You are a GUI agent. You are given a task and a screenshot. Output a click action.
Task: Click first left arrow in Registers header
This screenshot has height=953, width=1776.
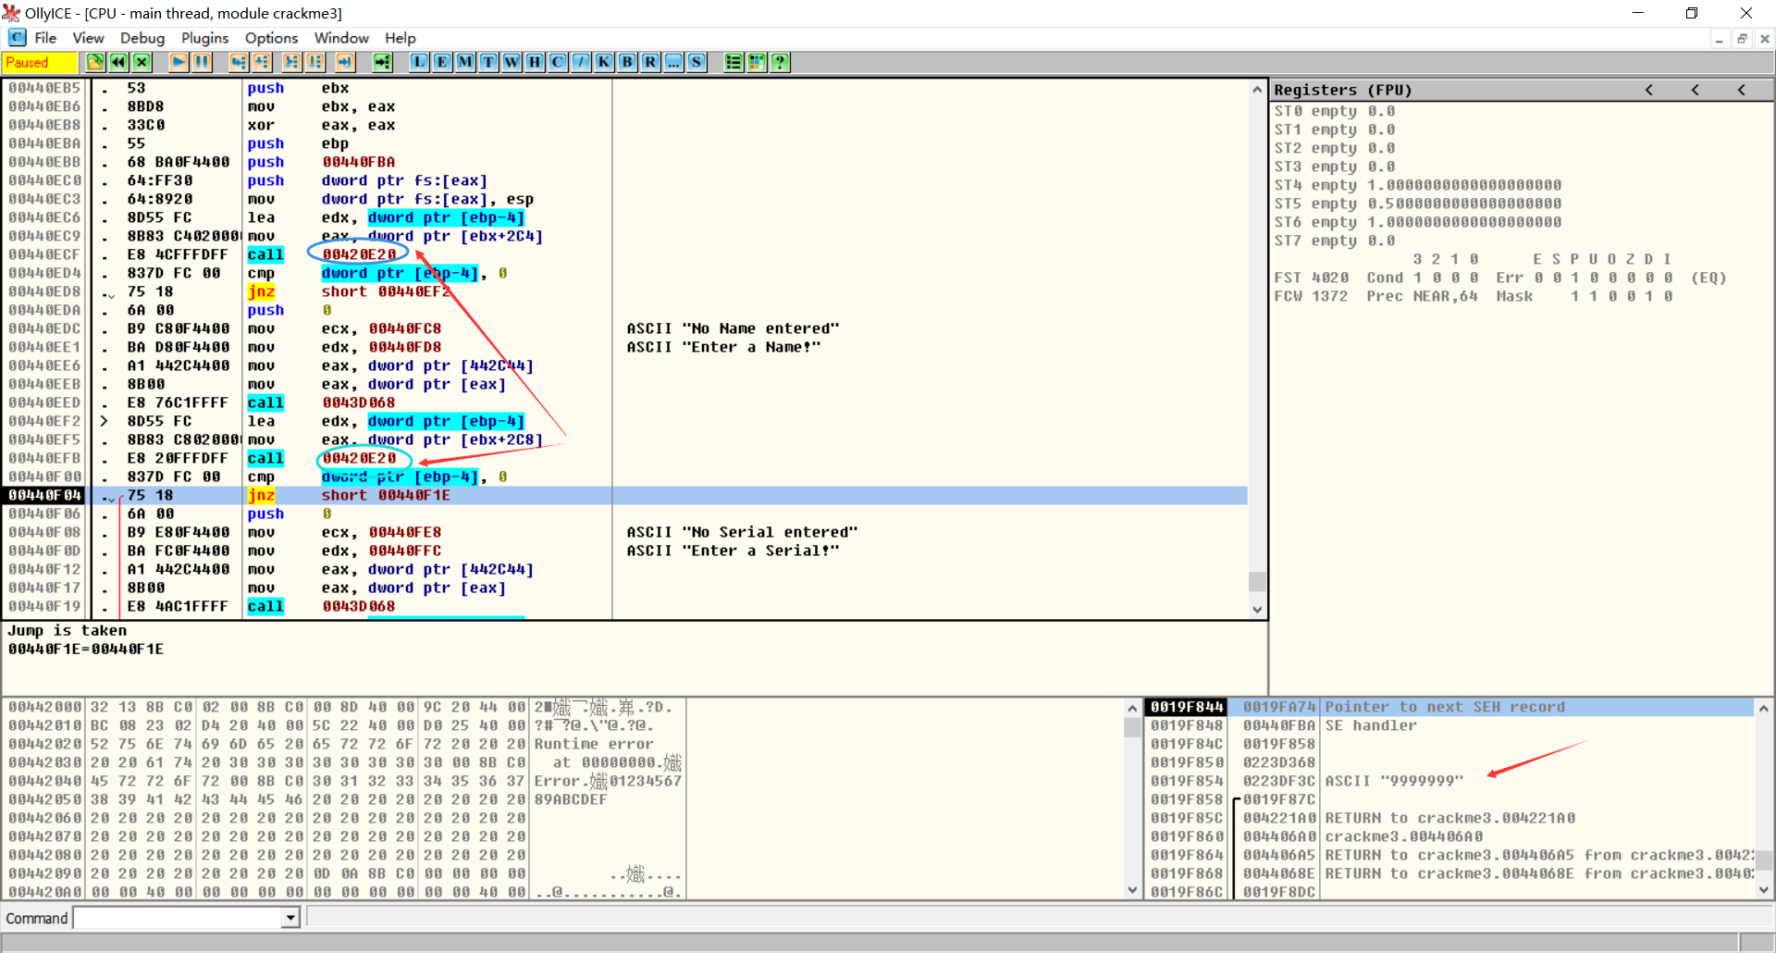(x=1648, y=90)
